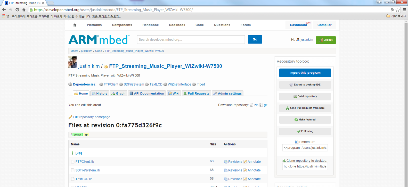This screenshot has width=408, height=187.
Task: Click the SDFileSystem.lib file icon
Action: pyautogui.click(x=73, y=170)
